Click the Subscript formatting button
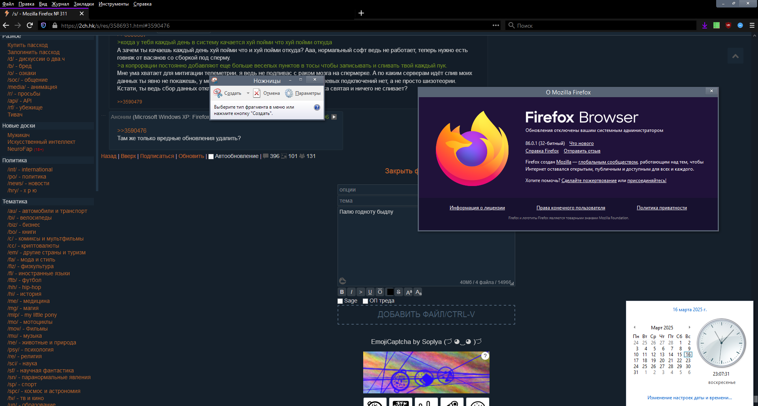 point(418,292)
